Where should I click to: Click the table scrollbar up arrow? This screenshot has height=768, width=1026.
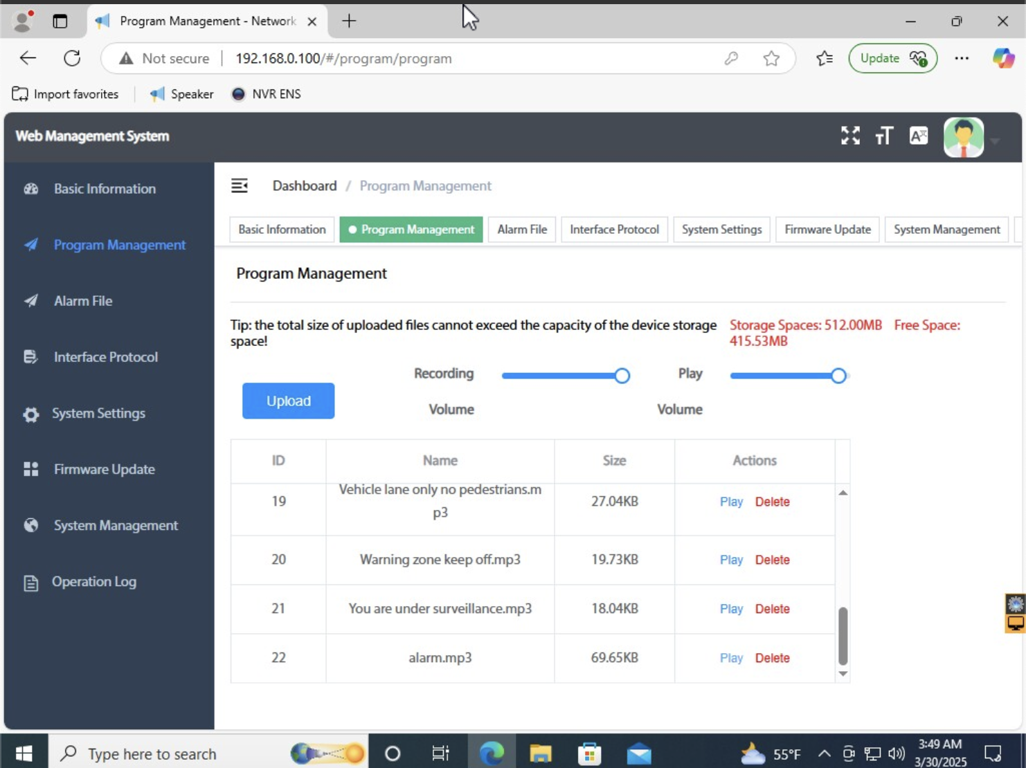point(843,493)
